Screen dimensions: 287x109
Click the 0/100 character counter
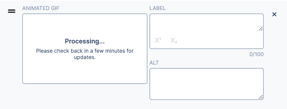pos(256,54)
